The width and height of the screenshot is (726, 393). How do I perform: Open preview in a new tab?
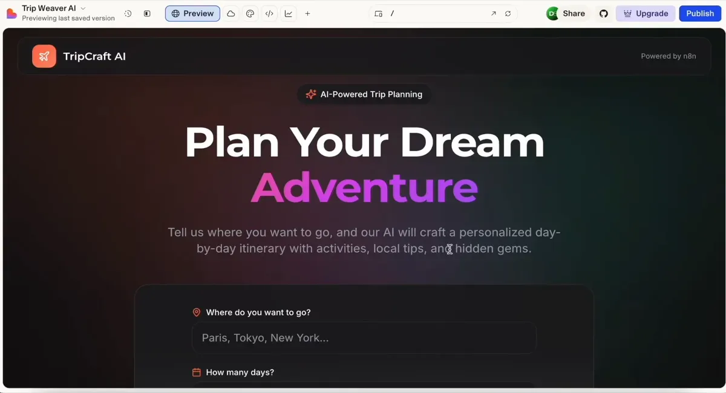click(493, 13)
